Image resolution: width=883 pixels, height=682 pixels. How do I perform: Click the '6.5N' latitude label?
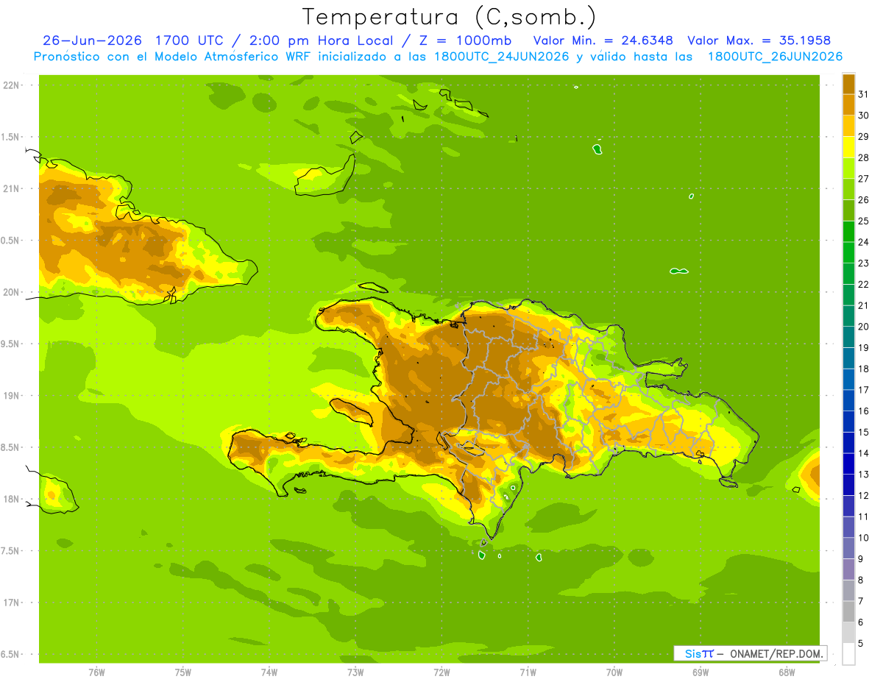click(11, 655)
